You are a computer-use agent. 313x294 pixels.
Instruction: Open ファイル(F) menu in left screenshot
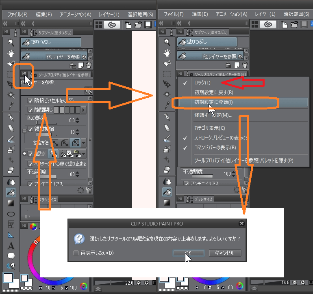pos(17,15)
